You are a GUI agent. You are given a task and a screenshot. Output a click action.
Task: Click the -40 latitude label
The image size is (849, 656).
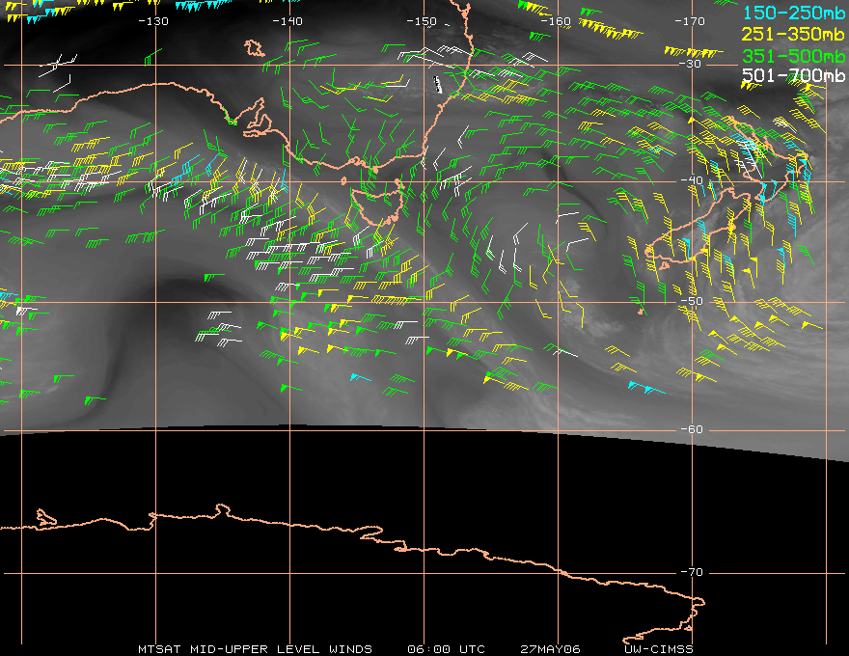tap(692, 180)
